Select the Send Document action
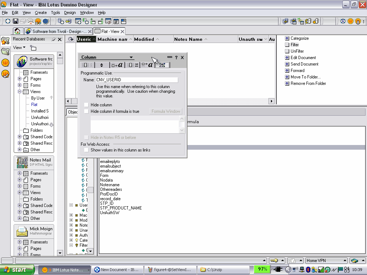This screenshot has height=275, width=367. tap(304, 64)
